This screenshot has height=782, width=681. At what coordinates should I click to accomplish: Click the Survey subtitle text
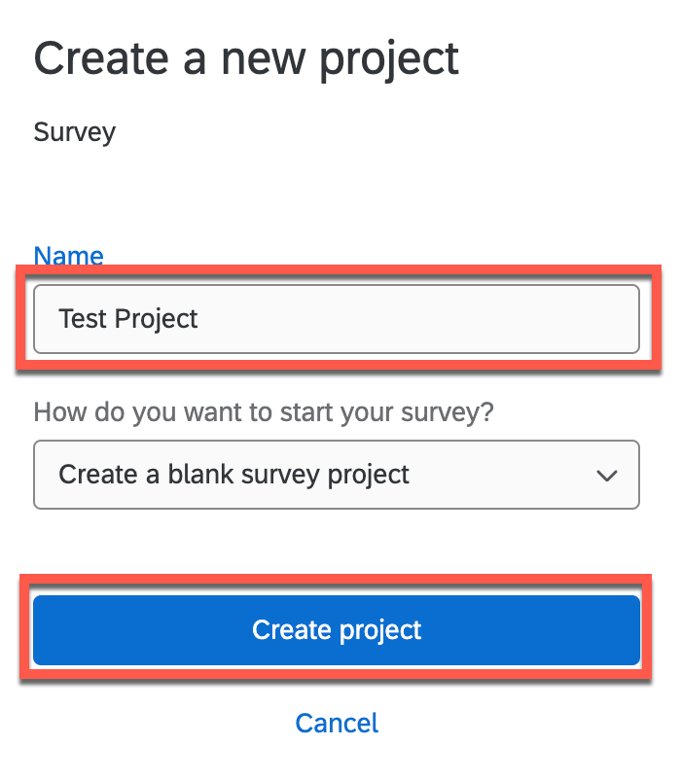point(74,131)
